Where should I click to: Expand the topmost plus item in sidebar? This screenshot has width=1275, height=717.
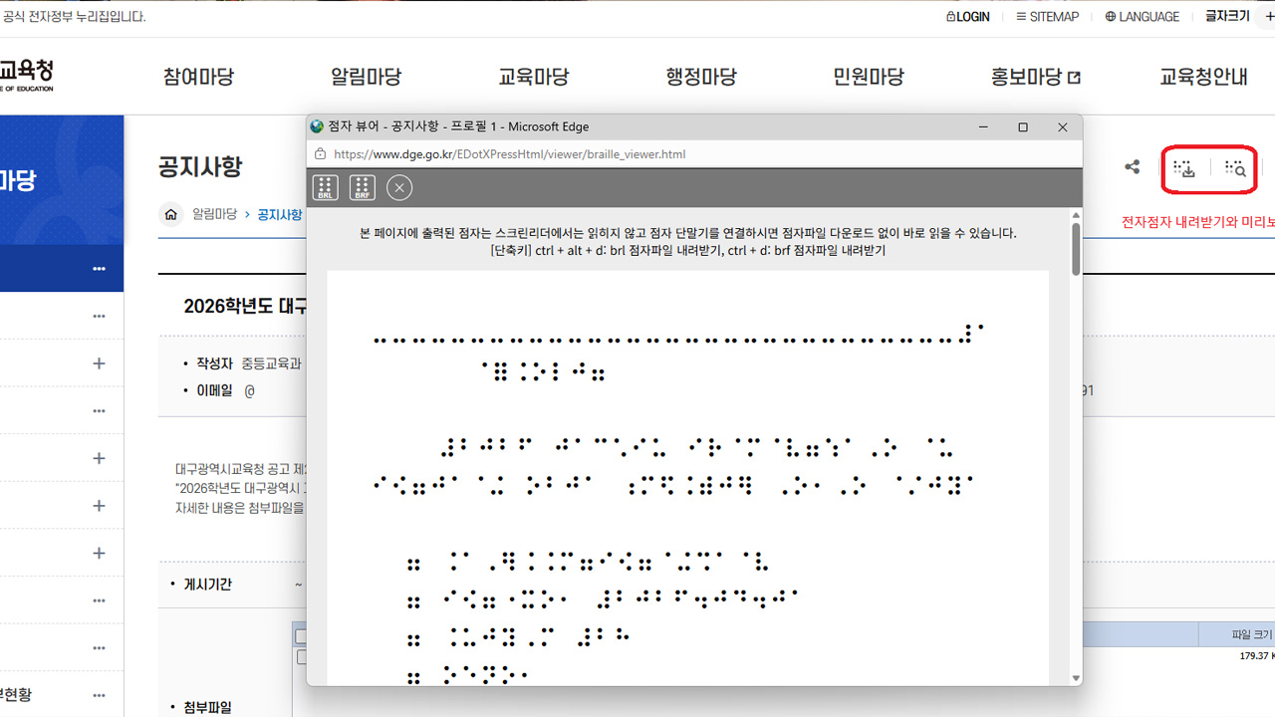(99, 363)
